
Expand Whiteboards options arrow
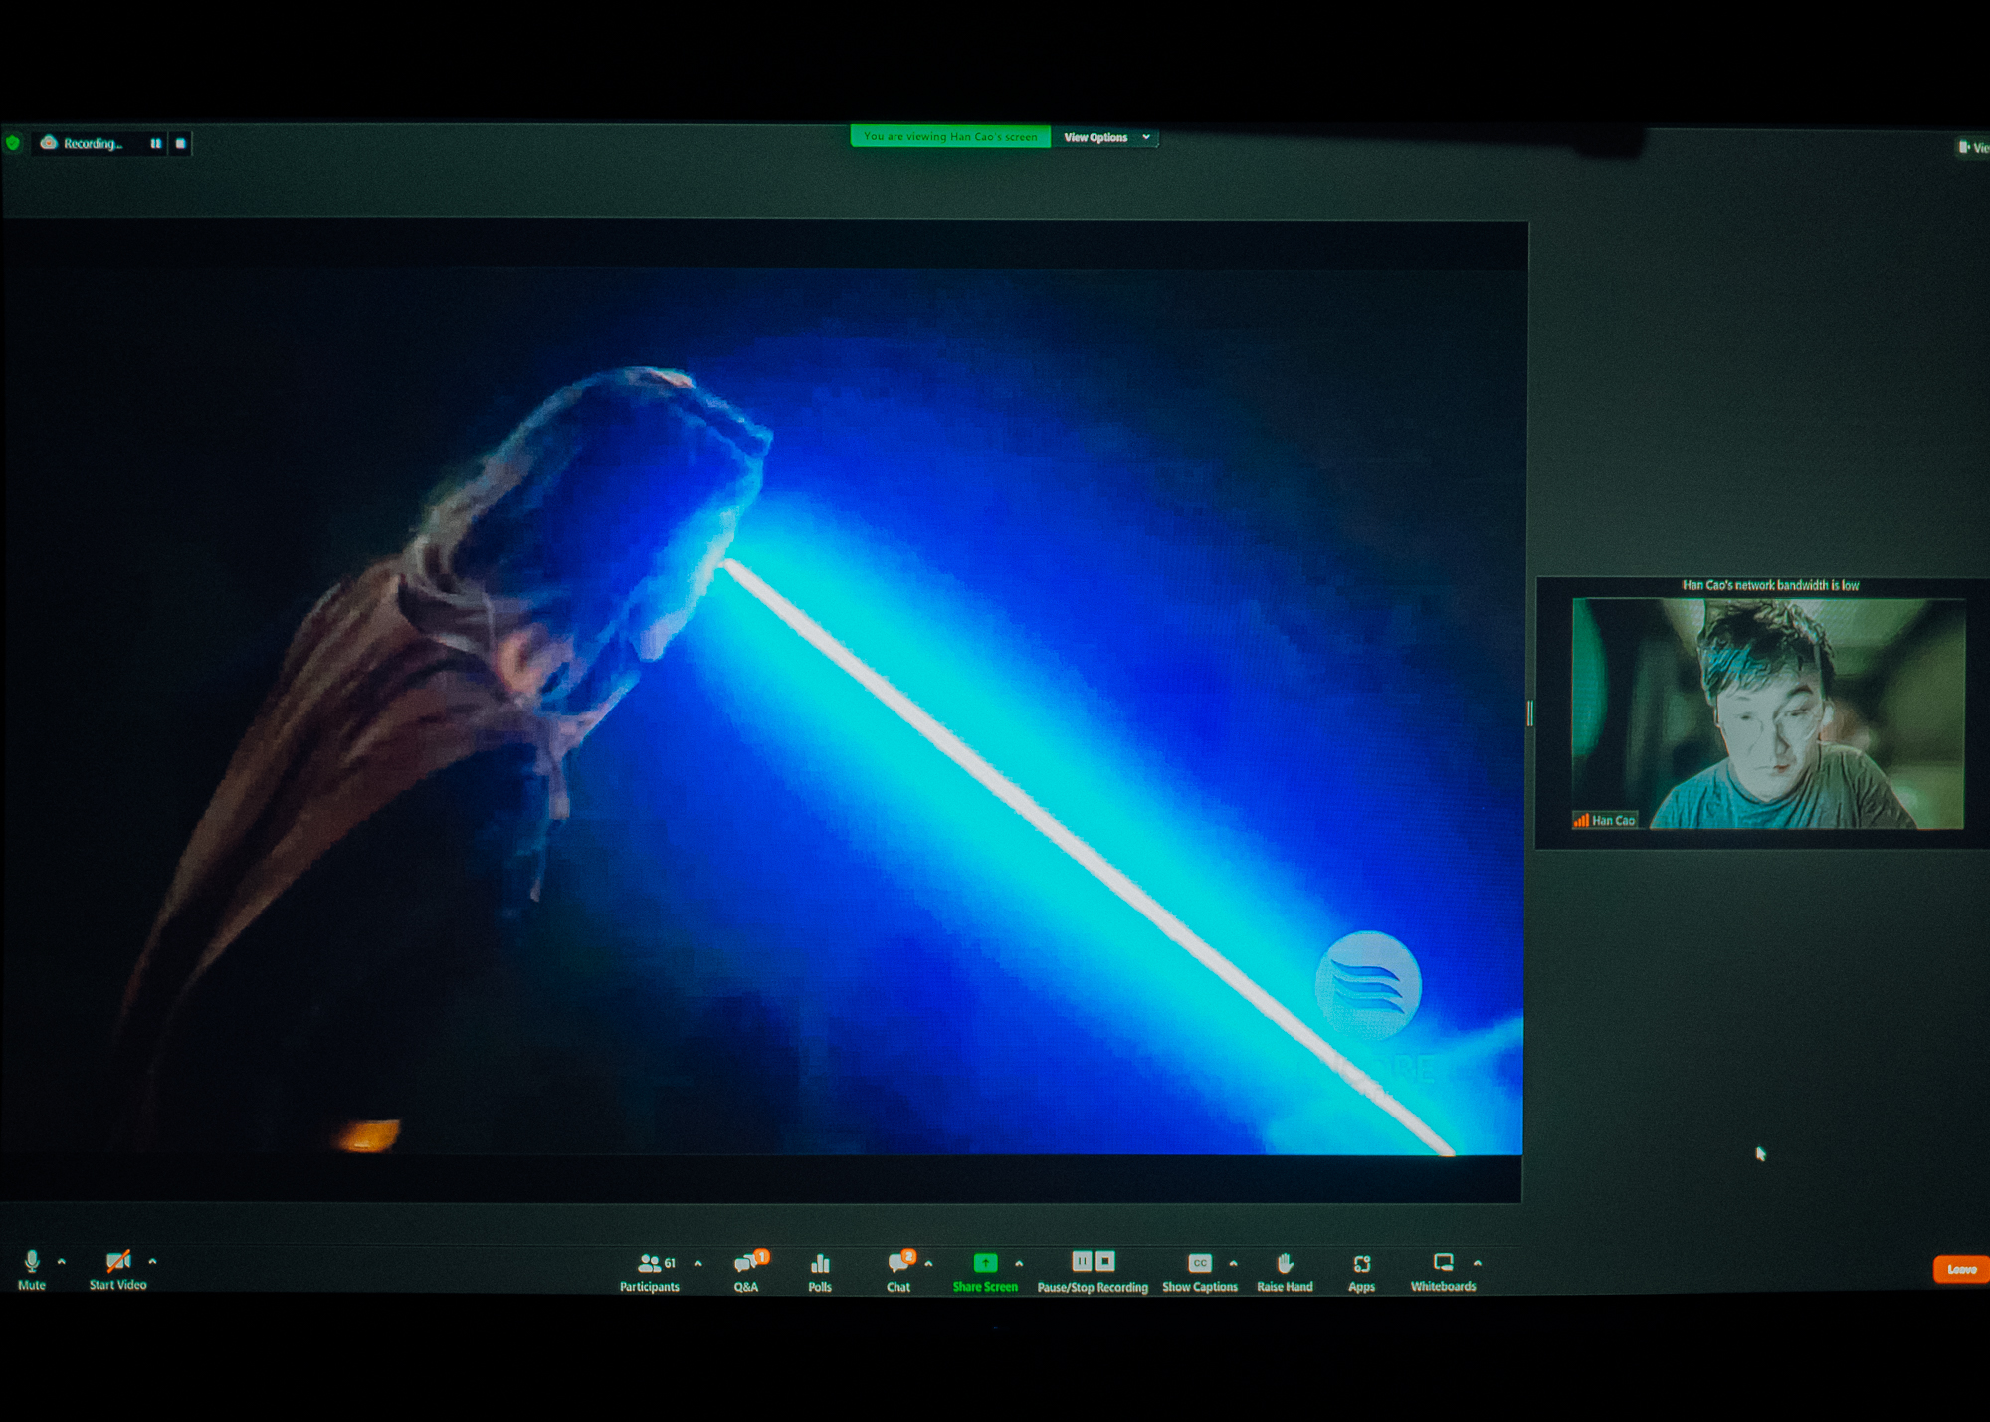point(1478,1263)
